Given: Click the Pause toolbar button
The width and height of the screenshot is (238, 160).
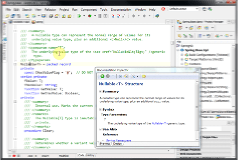Looking at the screenshot, I should (x=100, y=16).
